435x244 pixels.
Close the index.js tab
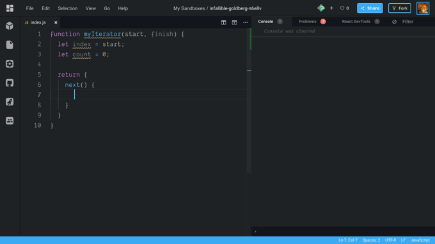click(x=56, y=22)
